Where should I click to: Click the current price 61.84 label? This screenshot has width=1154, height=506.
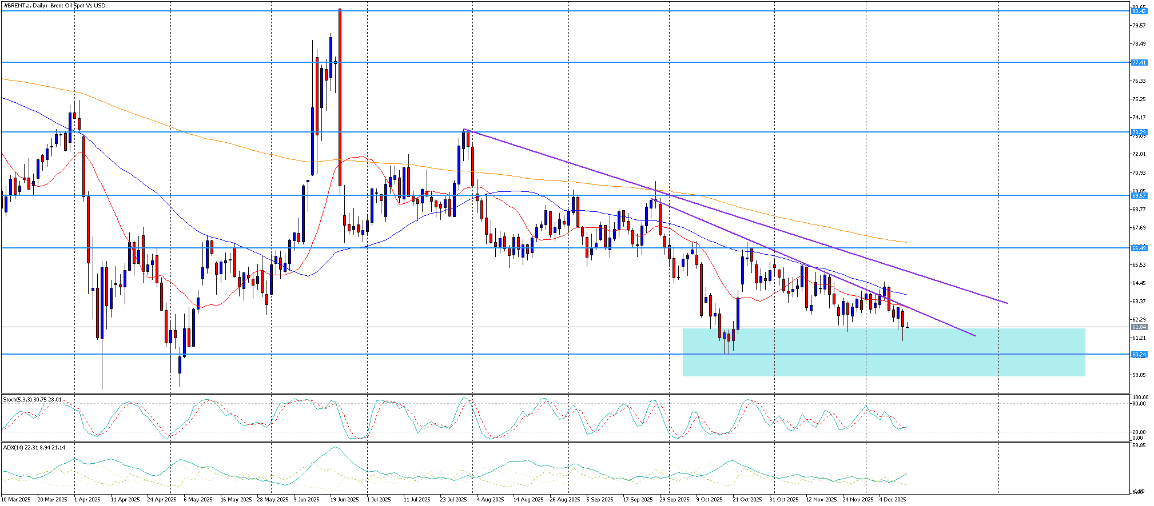coord(1139,327)
